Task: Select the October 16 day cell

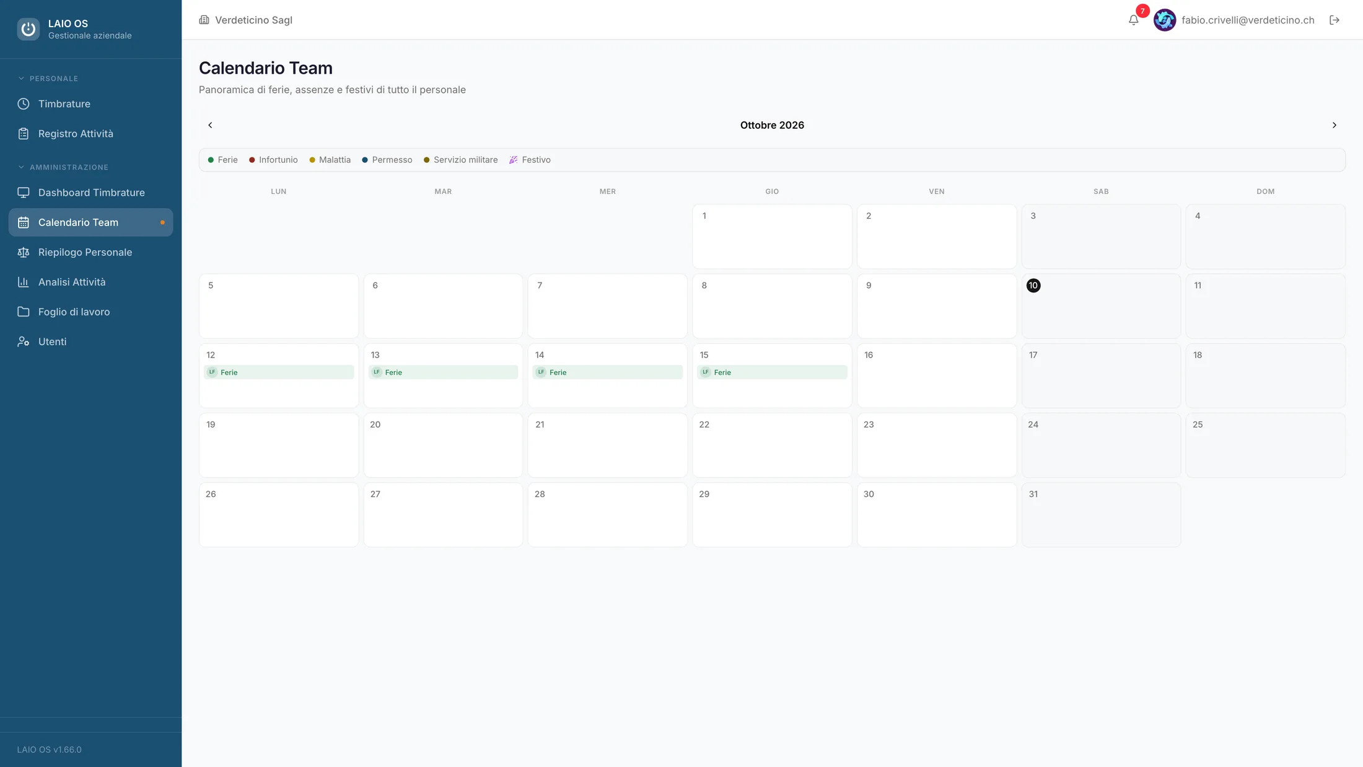Action: click(x=937, y=375)
